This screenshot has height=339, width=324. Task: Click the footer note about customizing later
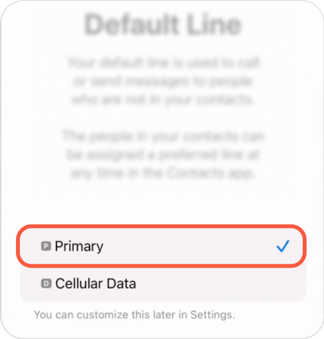coord(134,315)
